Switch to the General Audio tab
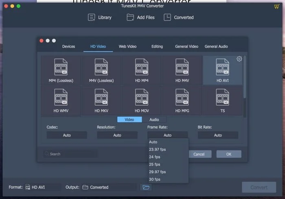This screenshot has height=199, width=285. [x=216, y=46]
